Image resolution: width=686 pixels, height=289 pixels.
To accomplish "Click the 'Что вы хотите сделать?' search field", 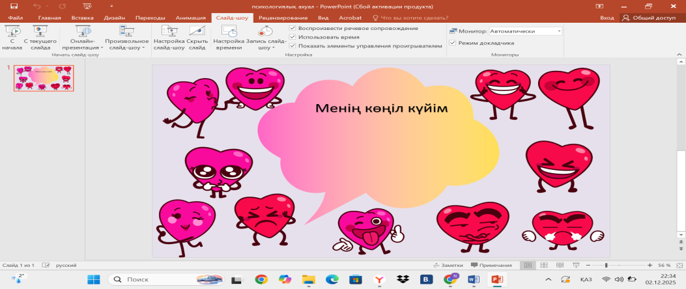I will [410, 18].
